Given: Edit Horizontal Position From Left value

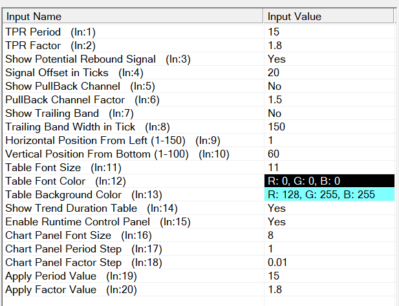Looking at the screenshot, I should [329, 141].
